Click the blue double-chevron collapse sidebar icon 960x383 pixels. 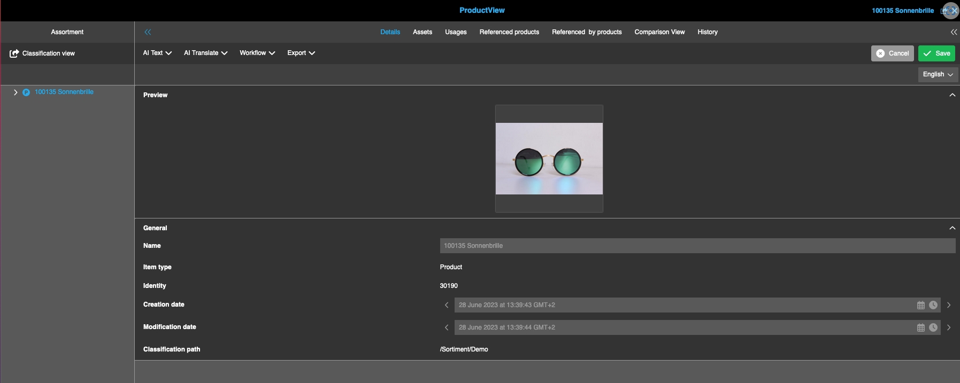pos(148,32)
